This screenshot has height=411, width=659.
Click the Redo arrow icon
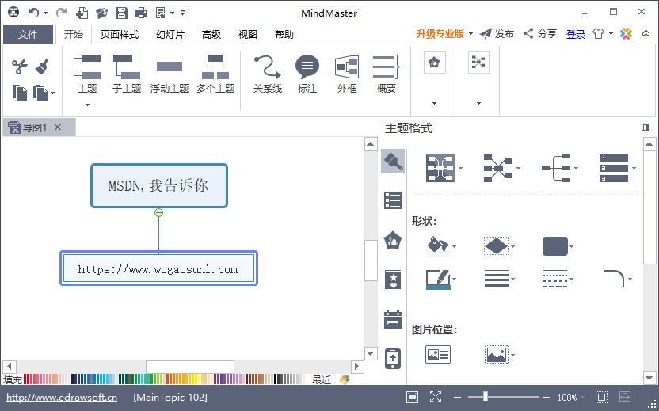(x=61, y=13)
